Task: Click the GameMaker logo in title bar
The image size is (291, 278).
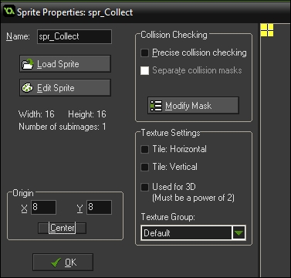Action: click(9, 12)
